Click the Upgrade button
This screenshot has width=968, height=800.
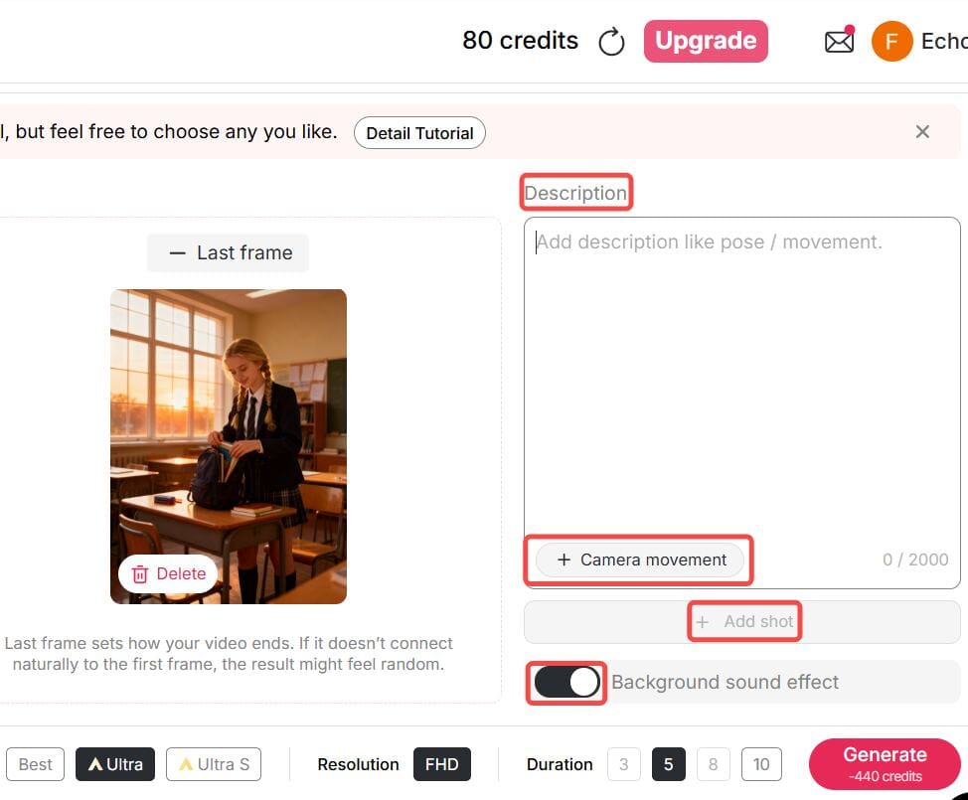tap(706, 41)
